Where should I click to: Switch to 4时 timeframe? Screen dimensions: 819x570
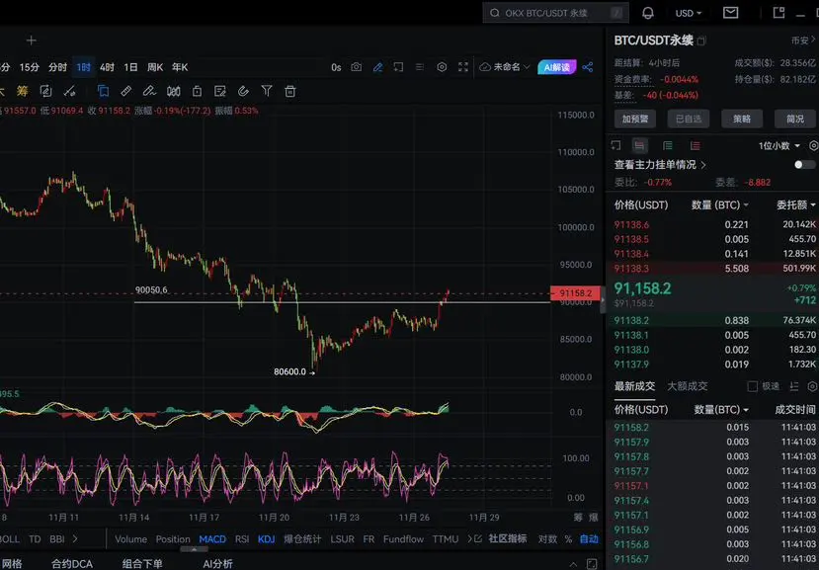tap(107, 67)
